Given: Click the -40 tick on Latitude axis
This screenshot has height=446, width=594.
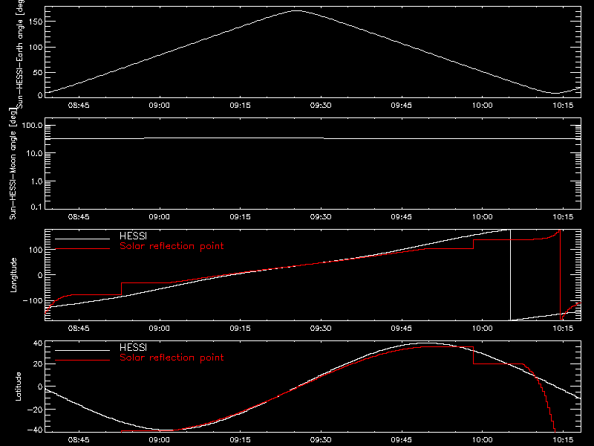Looking at the screenshot, I should coord(35,430).
